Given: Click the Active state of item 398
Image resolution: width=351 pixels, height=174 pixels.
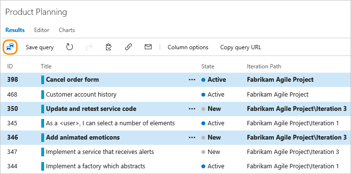Looking at the screenshot, I should tap(213, 80).
